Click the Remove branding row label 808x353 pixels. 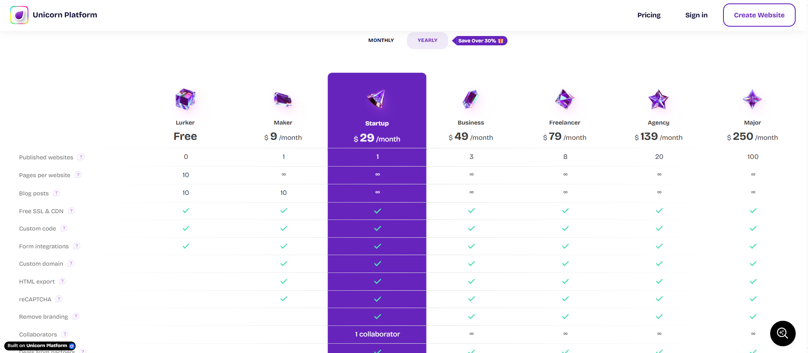pyautogui.click(x=43, y=317)
